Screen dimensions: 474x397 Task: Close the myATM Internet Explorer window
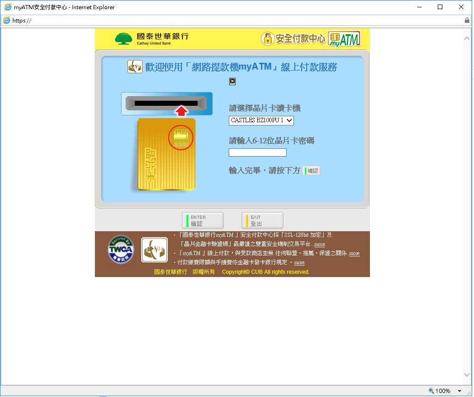point(461,7)
